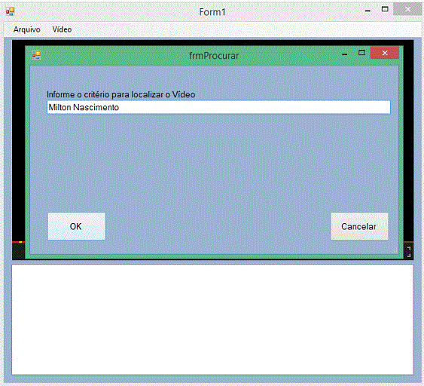Click the frmProcurar resize grip corner
This screenshot has width=424, height=386.
[395, 251]
